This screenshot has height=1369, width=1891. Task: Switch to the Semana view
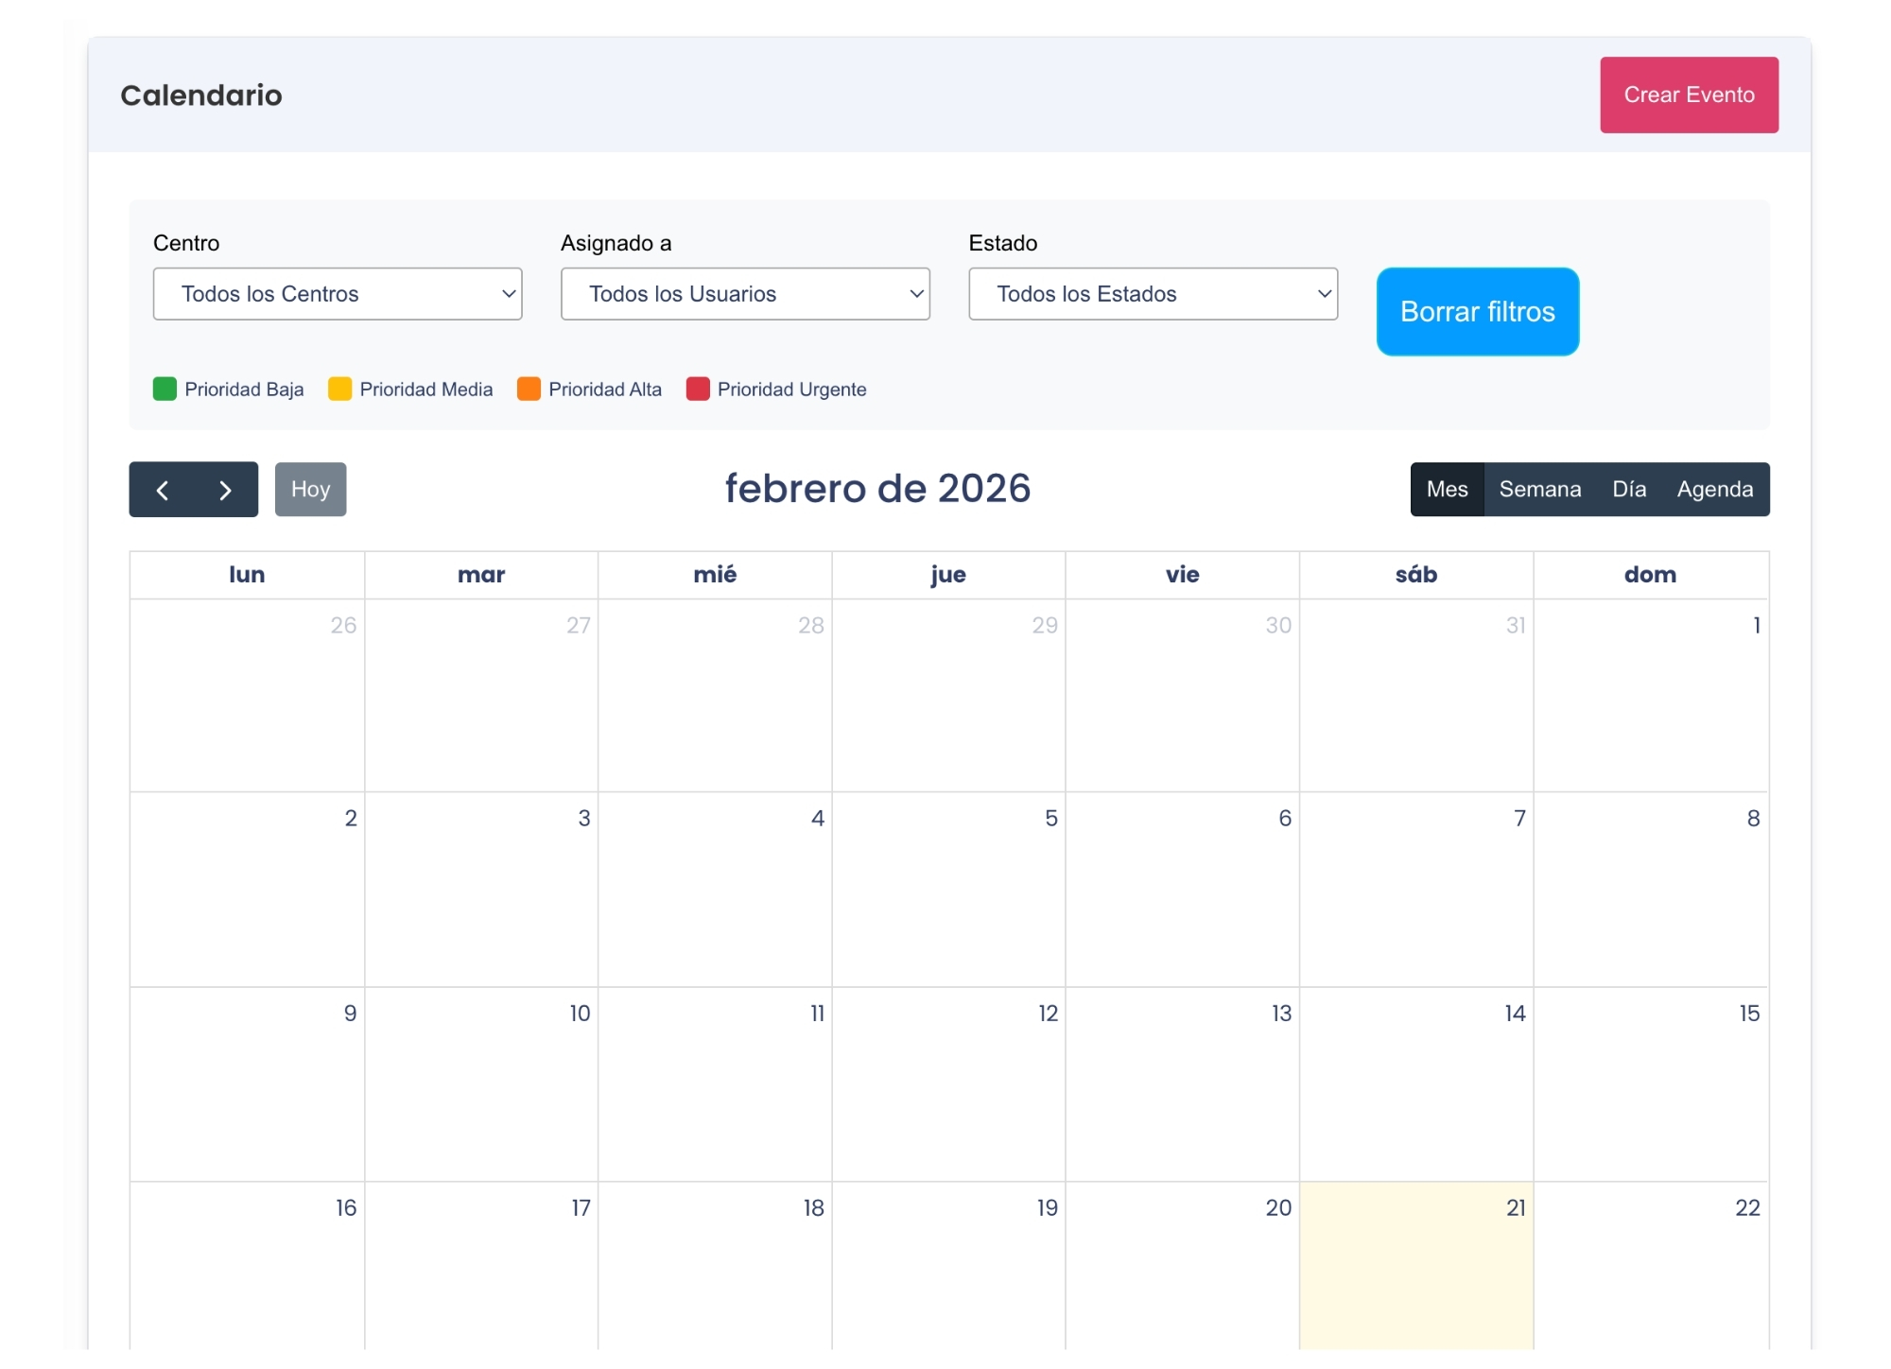point(1540,490)
